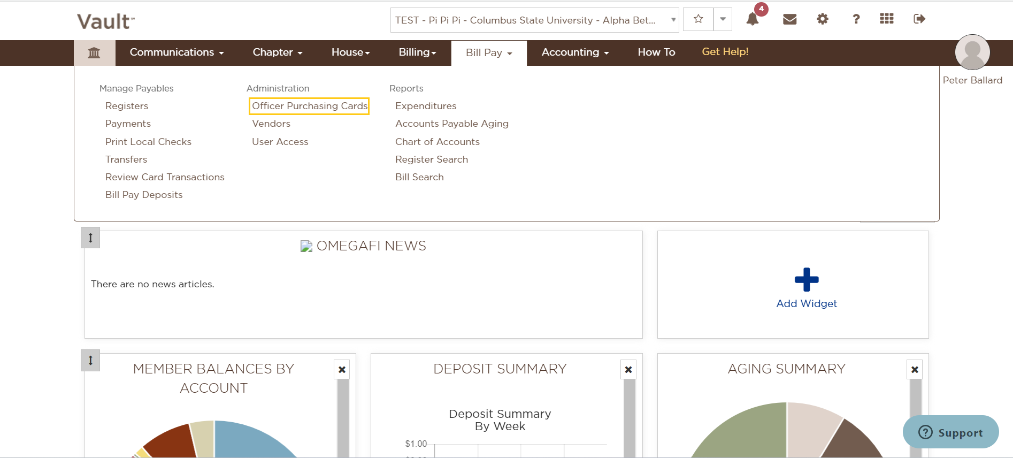Open Registers under Manage Payables
This screenshot has width=1013, height=458.
(x=127, y=106)
